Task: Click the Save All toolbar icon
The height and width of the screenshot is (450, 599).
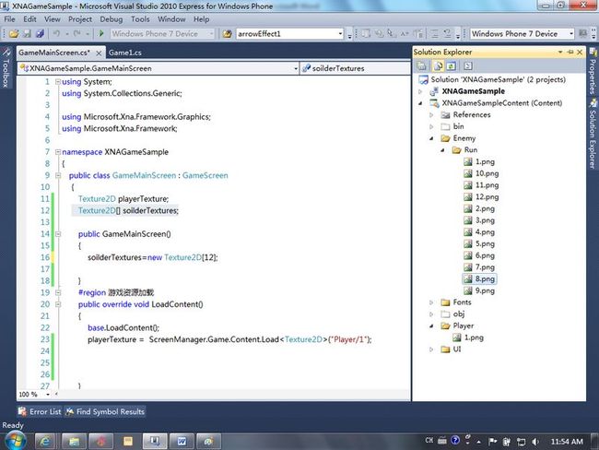Action: pos(40,33)
